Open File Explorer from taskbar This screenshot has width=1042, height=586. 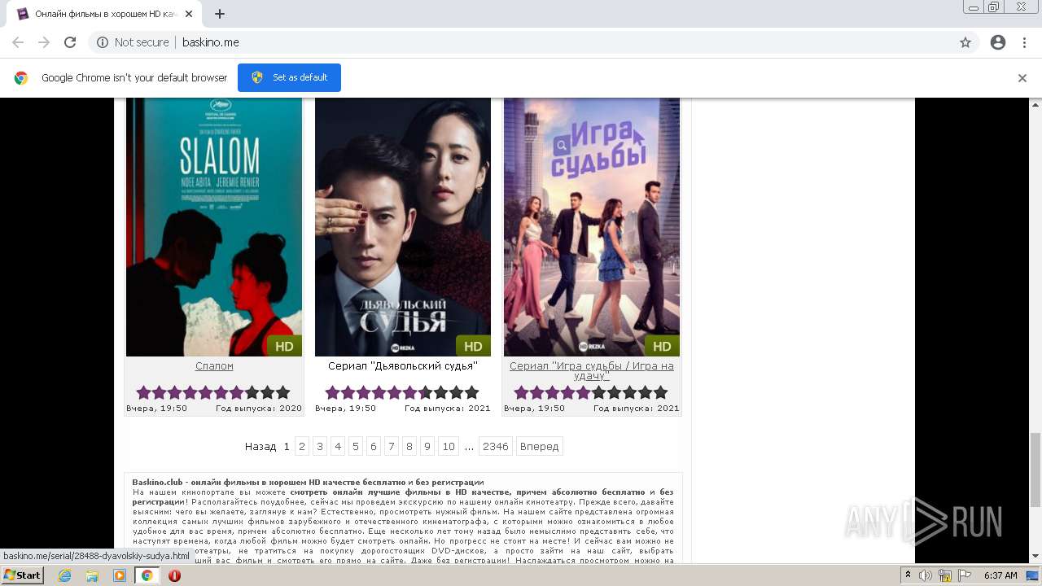click(92, 575)
